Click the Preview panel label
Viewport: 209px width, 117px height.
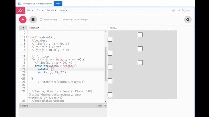[113, 28]
